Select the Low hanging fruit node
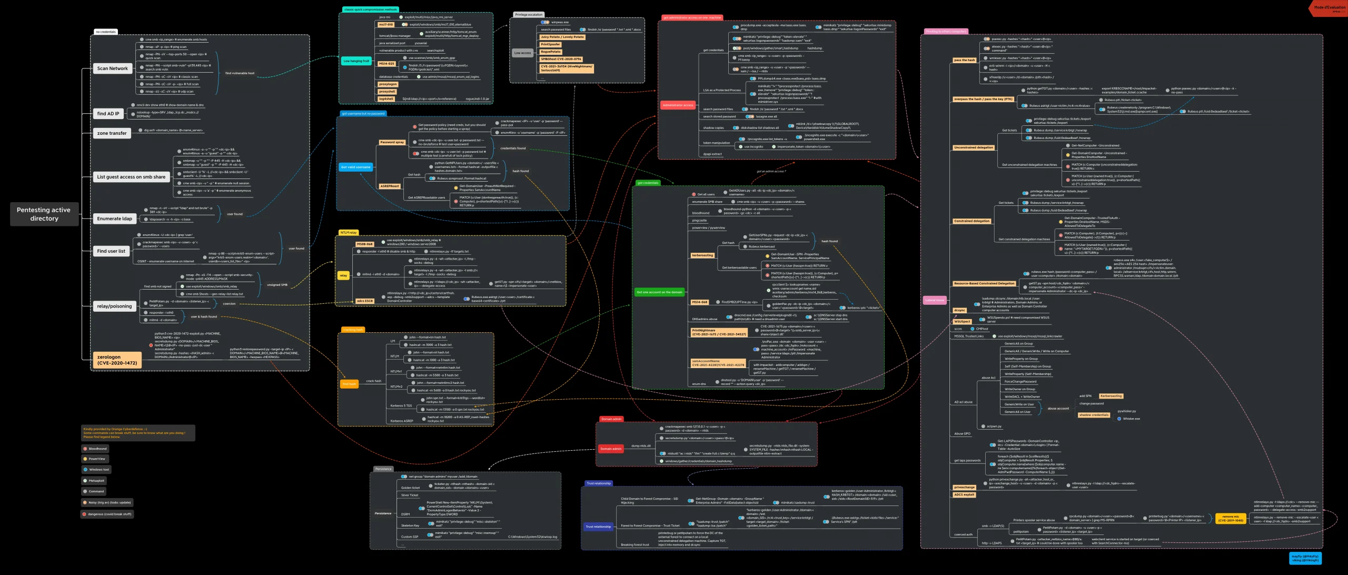The image size is (1348, 575). [356, 61]
